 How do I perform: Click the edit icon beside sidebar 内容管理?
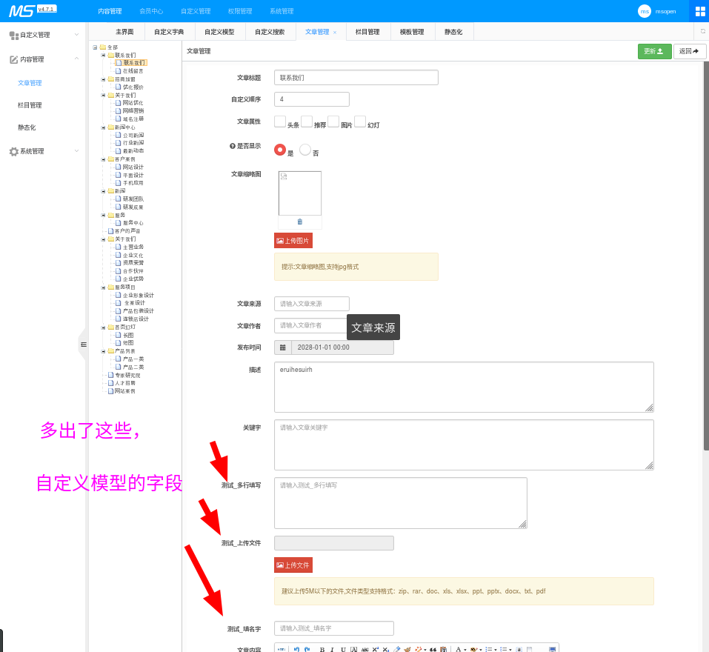14,59
